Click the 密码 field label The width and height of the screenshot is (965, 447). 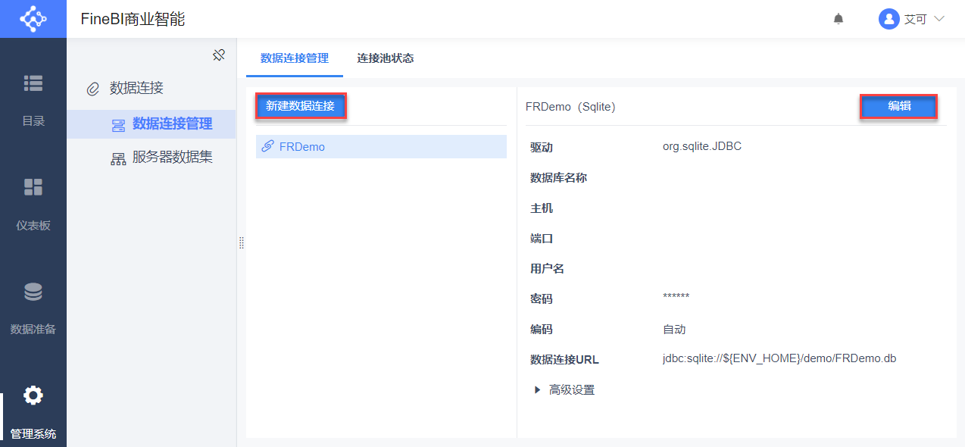(x=542, y=299)
